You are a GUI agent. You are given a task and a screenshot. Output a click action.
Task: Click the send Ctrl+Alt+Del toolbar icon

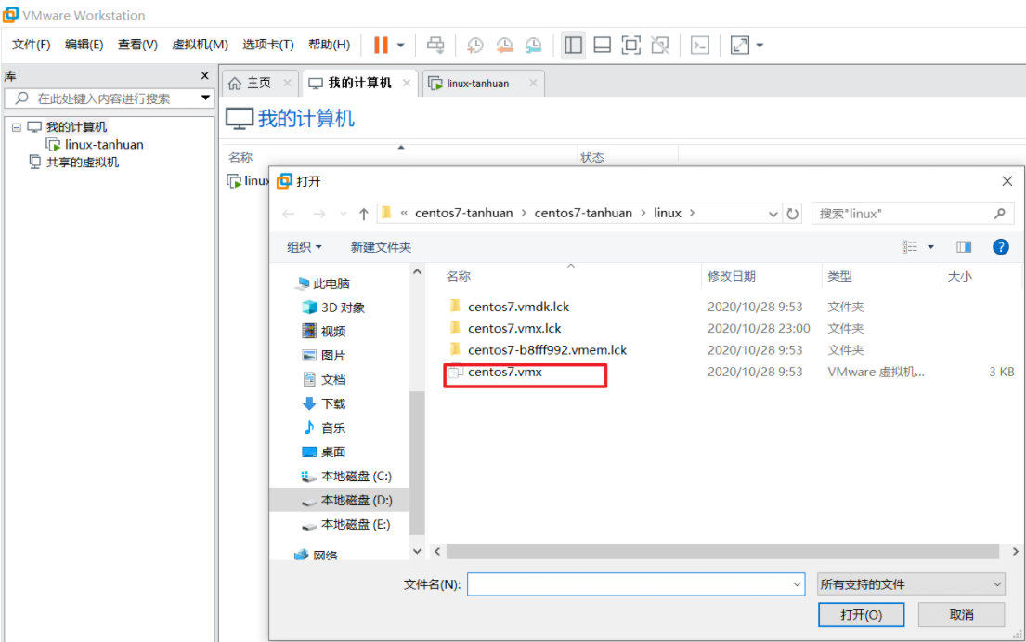click(435, 45)
